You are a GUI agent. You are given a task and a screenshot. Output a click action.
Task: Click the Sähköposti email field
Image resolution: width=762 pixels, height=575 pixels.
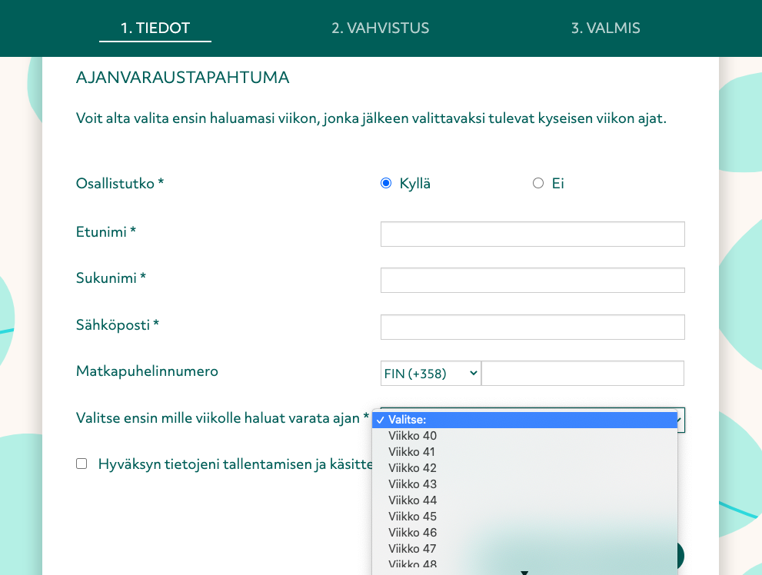point(532,327)
